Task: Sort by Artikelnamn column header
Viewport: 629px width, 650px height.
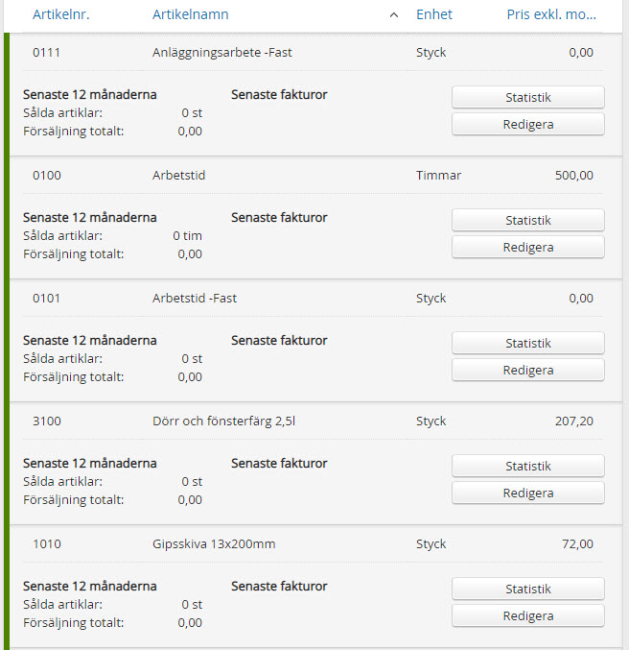Action: pos(190,14)
